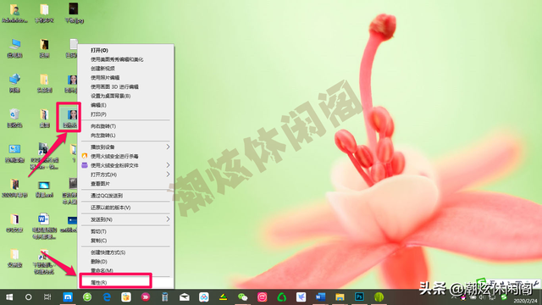The height and width of the screenshot is (305, 542).
Task: Open the red arrow video app on taskbar
Action: pyautogui.click(x=146, y=297)
